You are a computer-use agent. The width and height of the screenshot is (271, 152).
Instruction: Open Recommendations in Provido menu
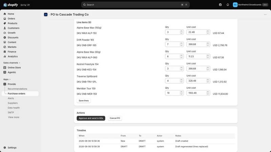pos(18,89)
